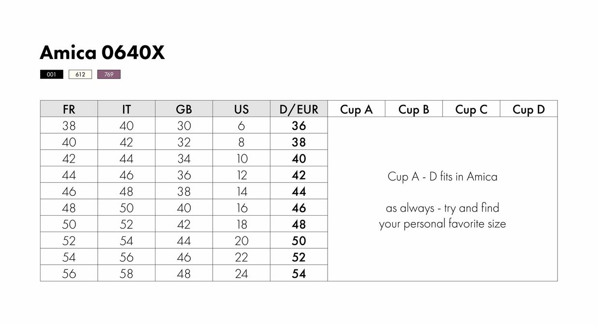Image resolution: width=598 pixels, height=325 pixels.
Task: Click D/EUR size 36 cell
Action: coord(299,126)
